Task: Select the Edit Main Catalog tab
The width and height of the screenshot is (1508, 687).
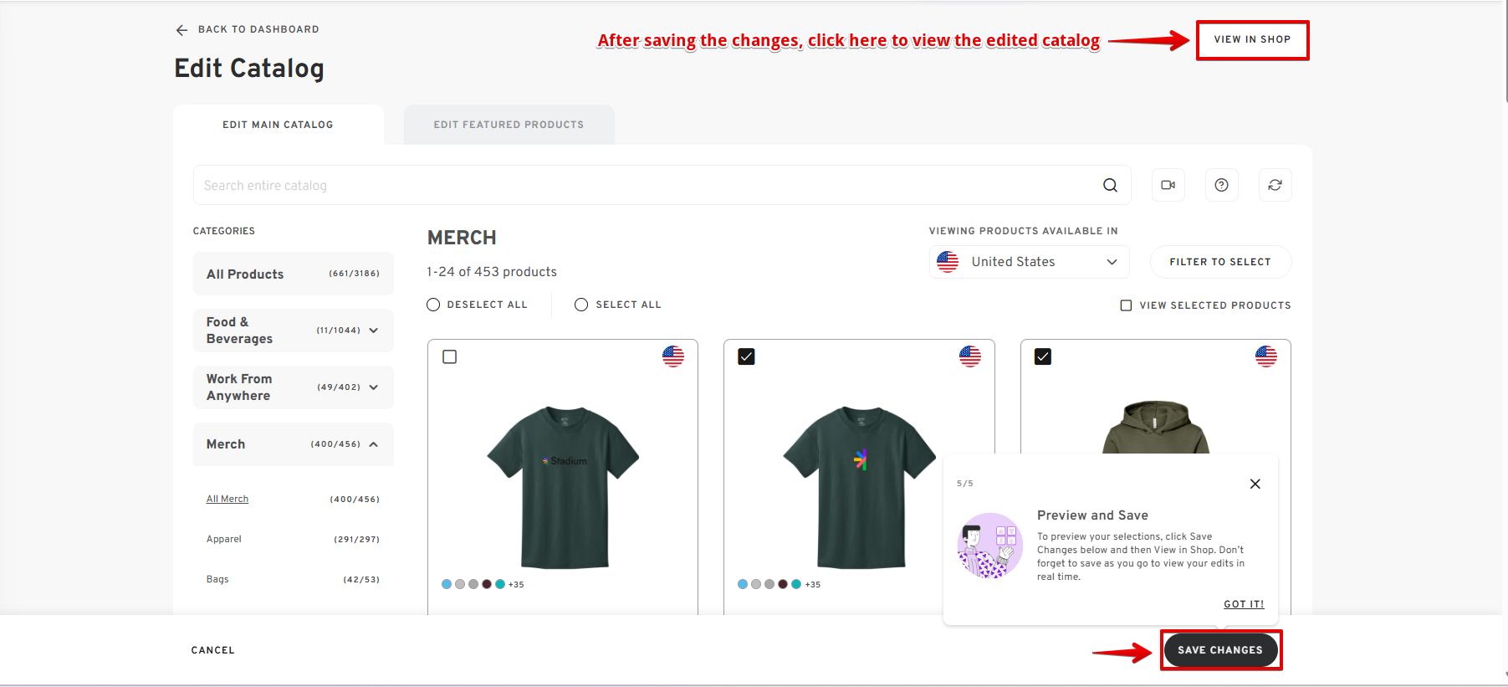Action: click(278, 125)
